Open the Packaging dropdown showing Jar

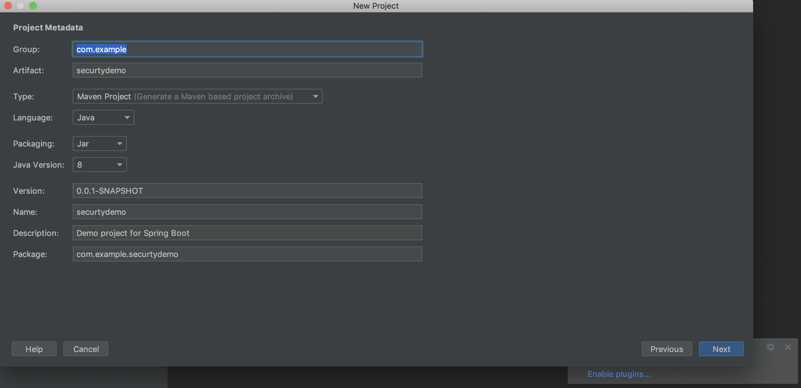(100, 143)
